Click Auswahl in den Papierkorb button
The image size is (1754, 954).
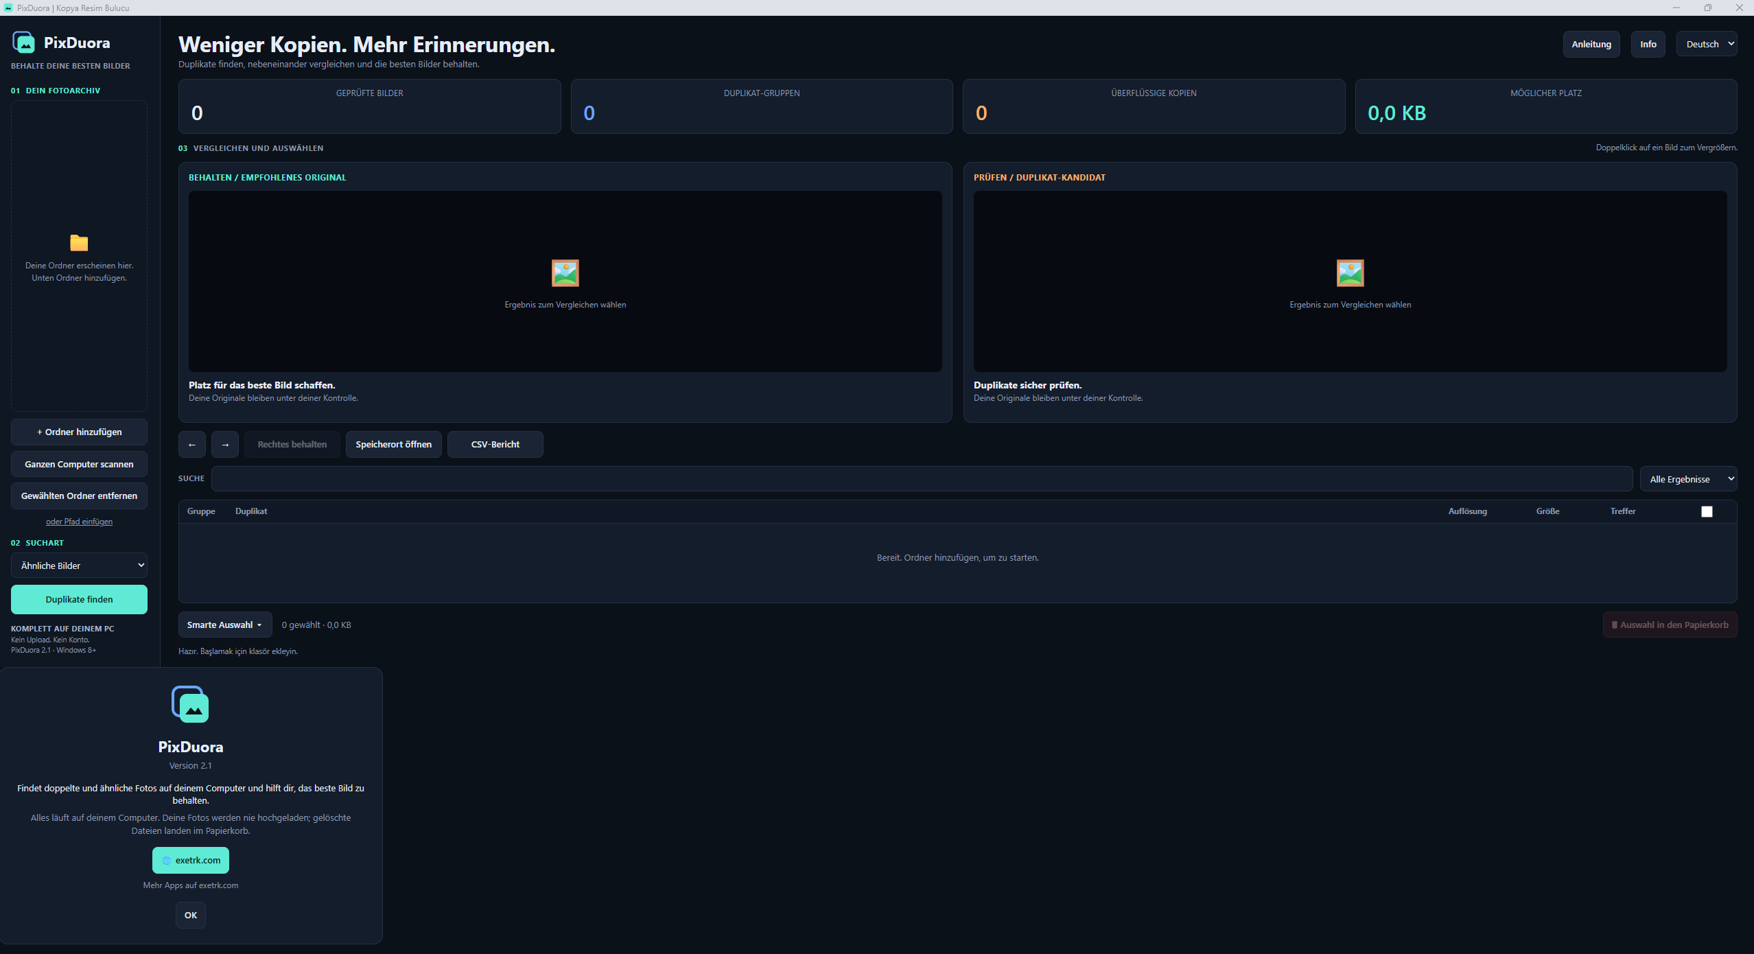(1670, 625)
